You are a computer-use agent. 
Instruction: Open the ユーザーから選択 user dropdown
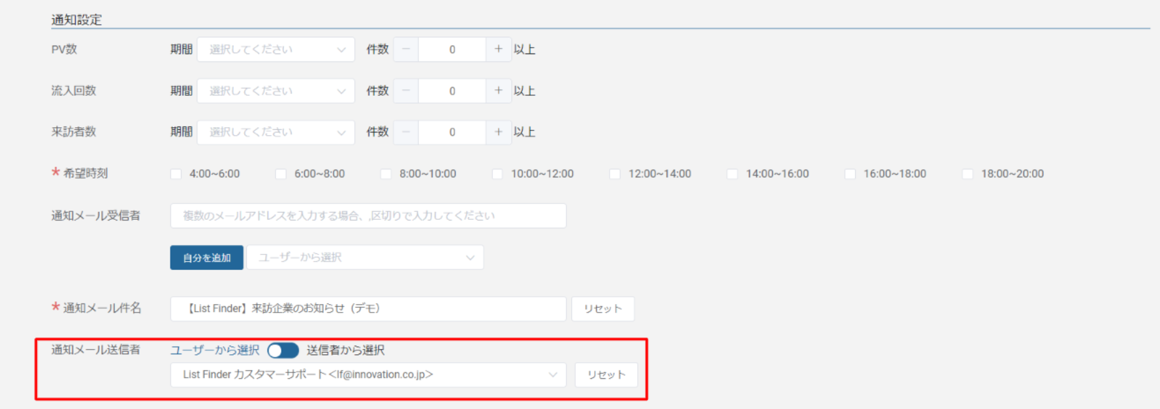pyautogui.click(x=365, y=258)
